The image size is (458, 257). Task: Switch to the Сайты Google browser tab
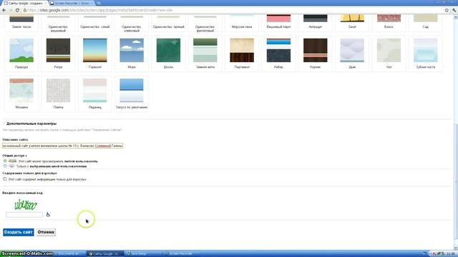click(25, 3)
